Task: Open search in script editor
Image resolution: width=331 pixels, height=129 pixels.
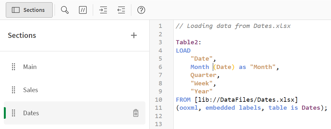Action: (x=65, y=10)
